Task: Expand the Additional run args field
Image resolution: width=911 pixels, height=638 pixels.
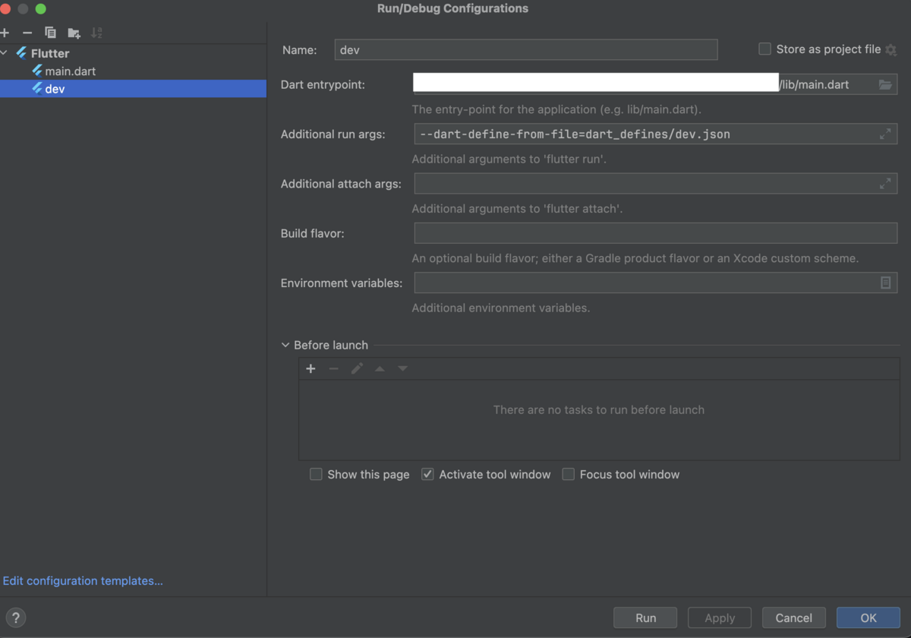Action: (885, 134)
